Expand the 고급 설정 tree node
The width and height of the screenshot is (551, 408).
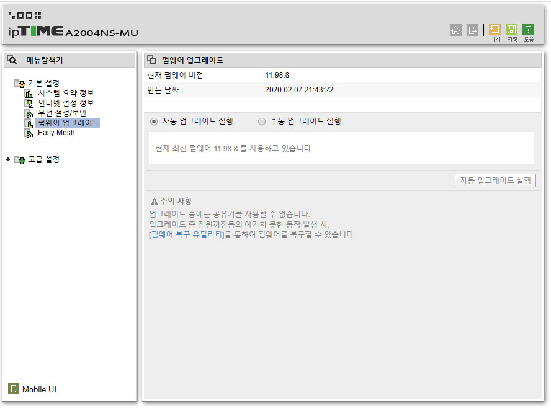pyautogui.click(x=8, y=159)
